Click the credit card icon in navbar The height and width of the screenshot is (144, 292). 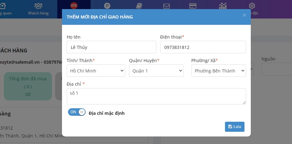pos(193,6)
